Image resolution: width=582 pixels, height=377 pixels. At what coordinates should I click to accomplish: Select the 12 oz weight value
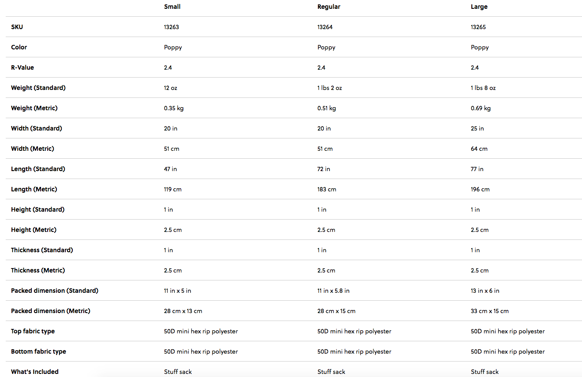[x=171, y=88]
